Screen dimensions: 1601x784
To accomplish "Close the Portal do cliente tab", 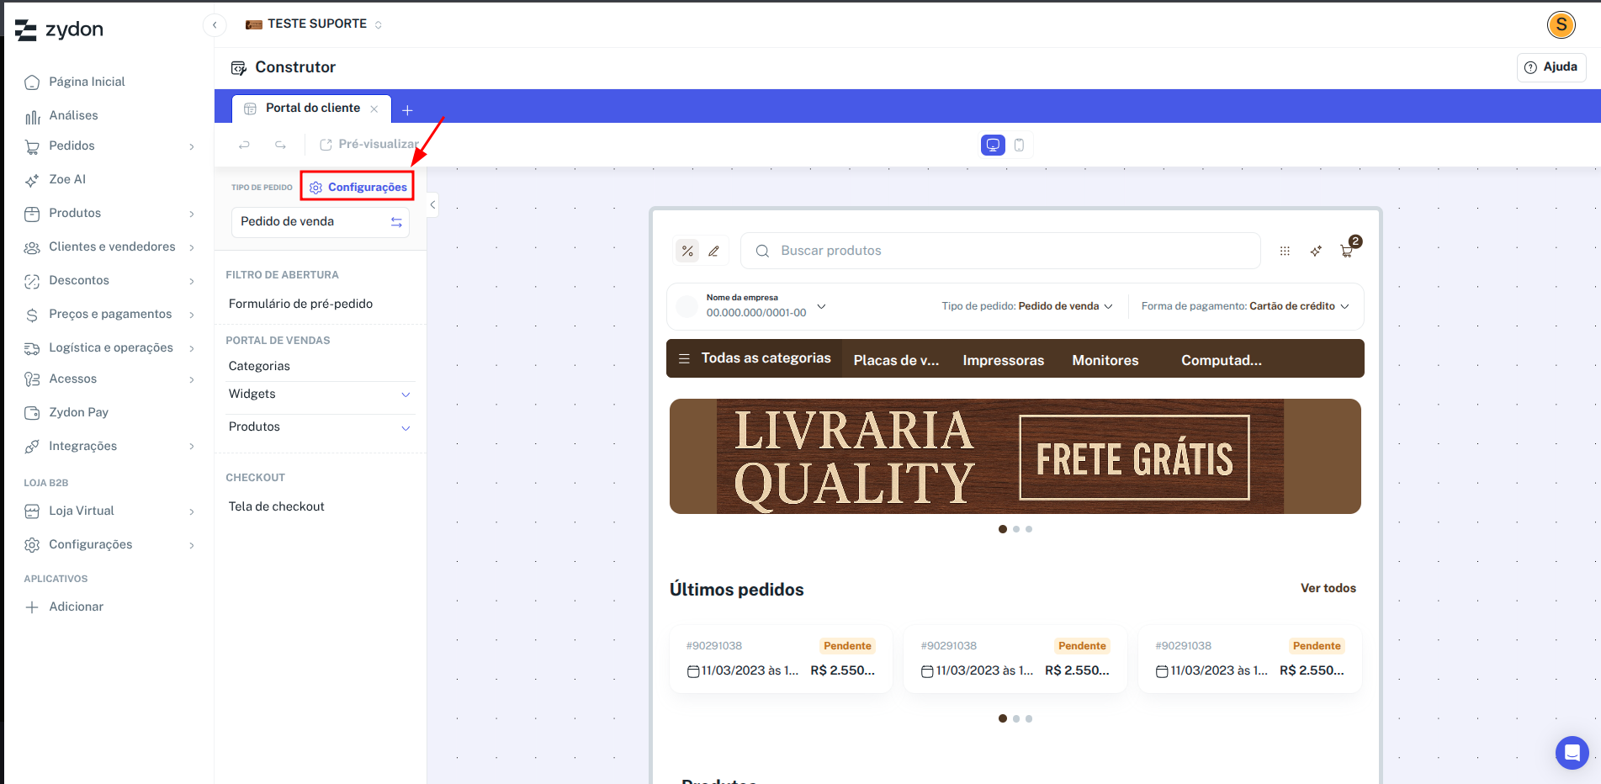I will 374,109.
